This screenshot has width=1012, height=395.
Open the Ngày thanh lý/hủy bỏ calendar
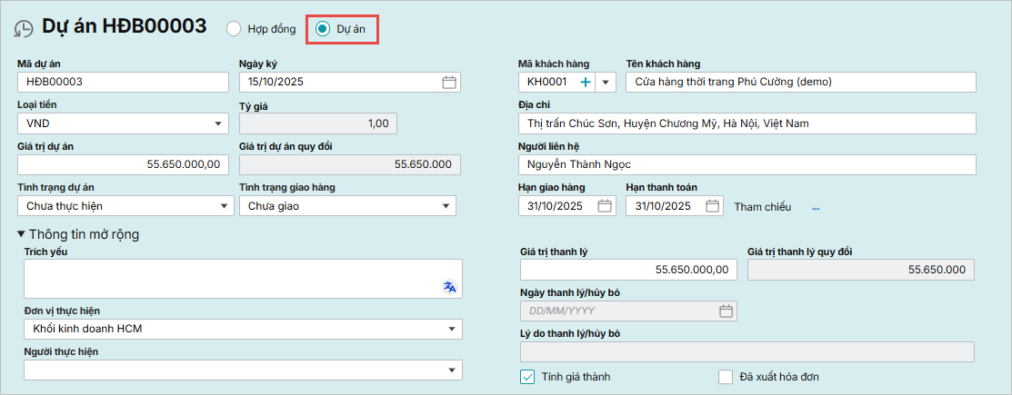726,311
